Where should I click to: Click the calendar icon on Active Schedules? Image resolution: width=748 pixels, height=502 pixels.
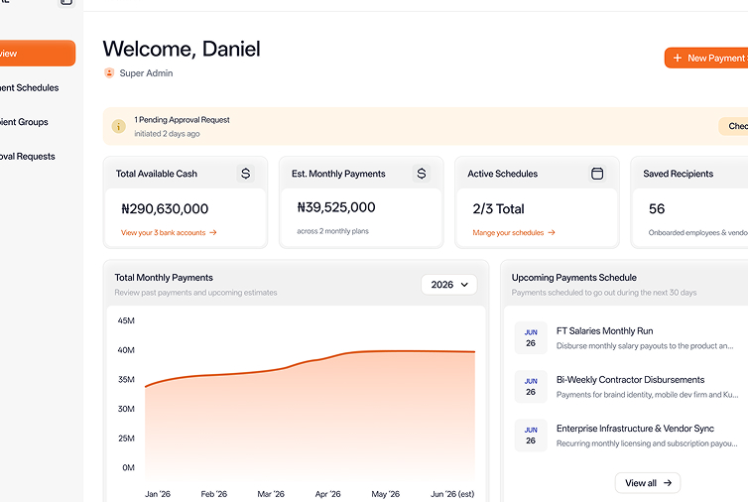coord(597,174)
